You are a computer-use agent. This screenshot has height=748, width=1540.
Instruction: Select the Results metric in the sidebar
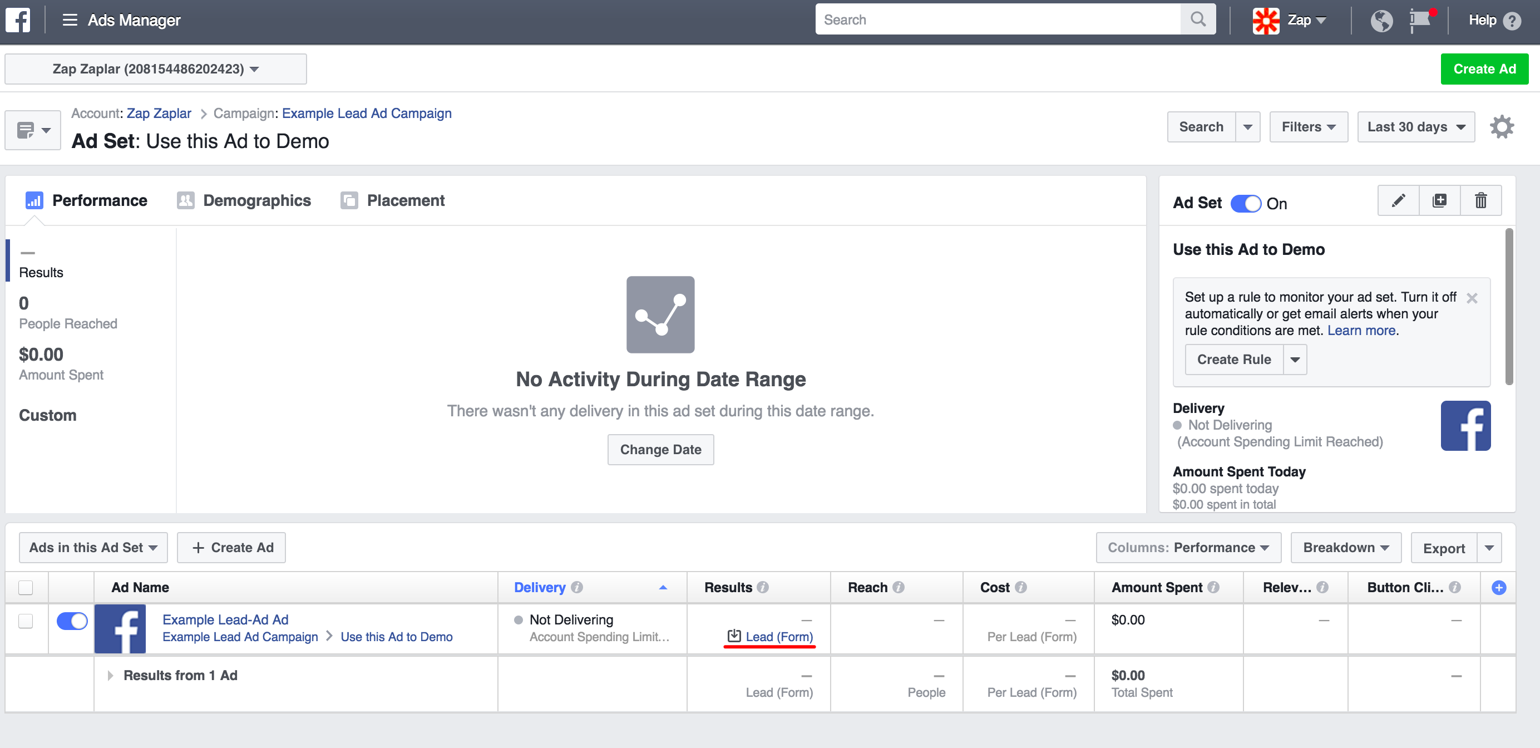(41, 260)
